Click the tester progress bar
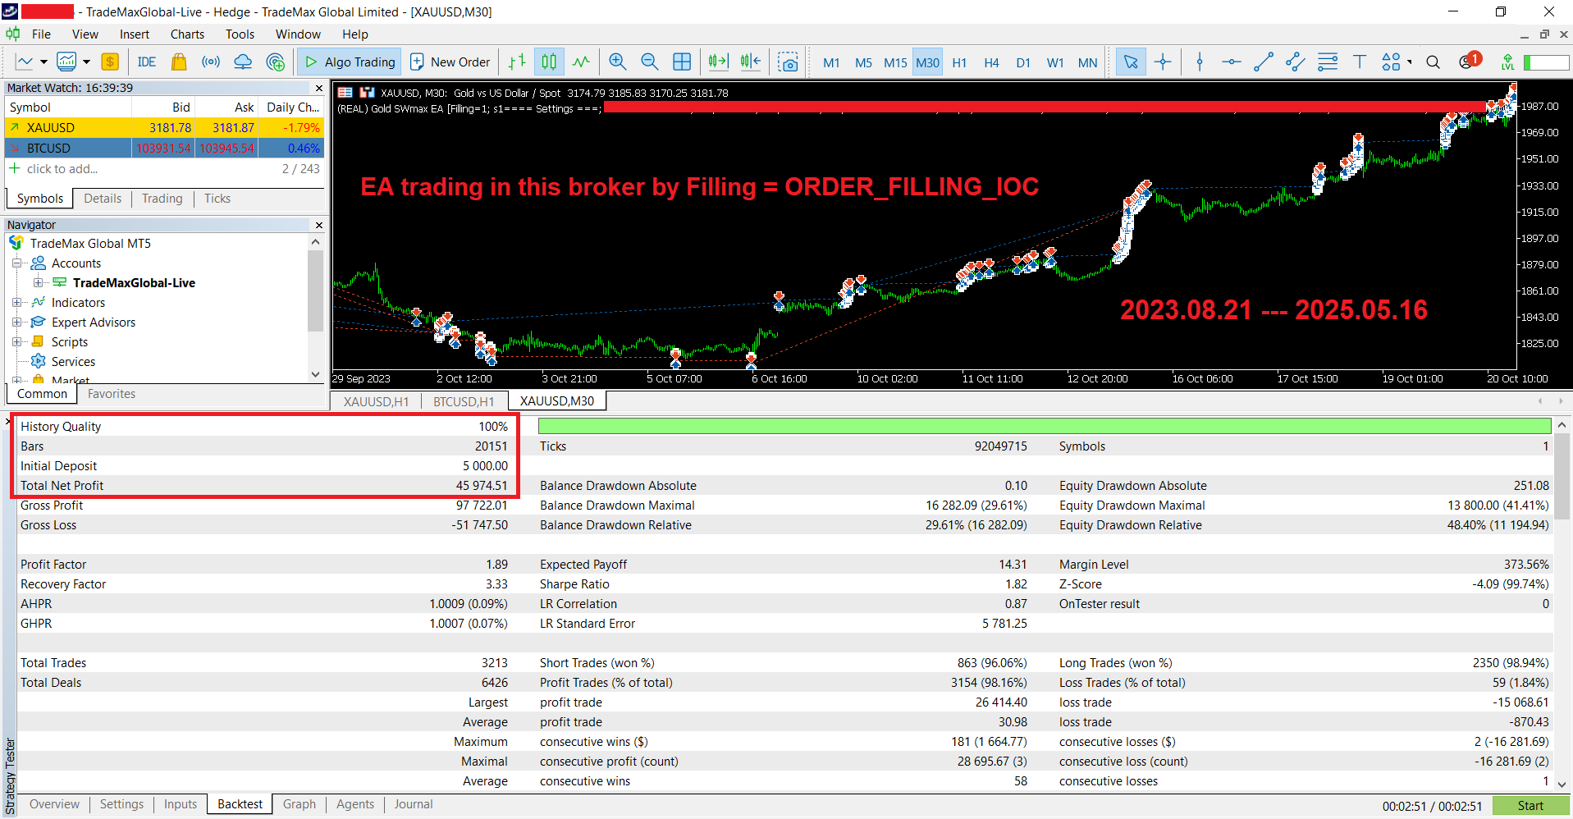This screenshot has width=1573, height=819. click(1045, 426)
